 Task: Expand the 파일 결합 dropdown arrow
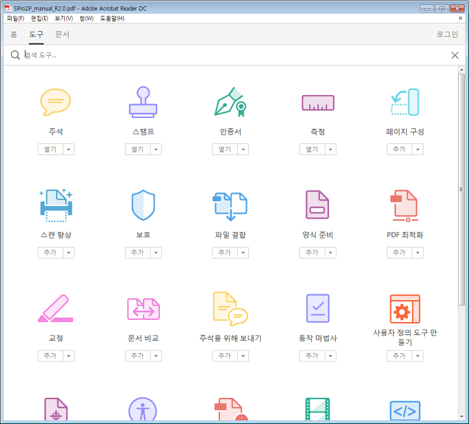pos(243,252)
